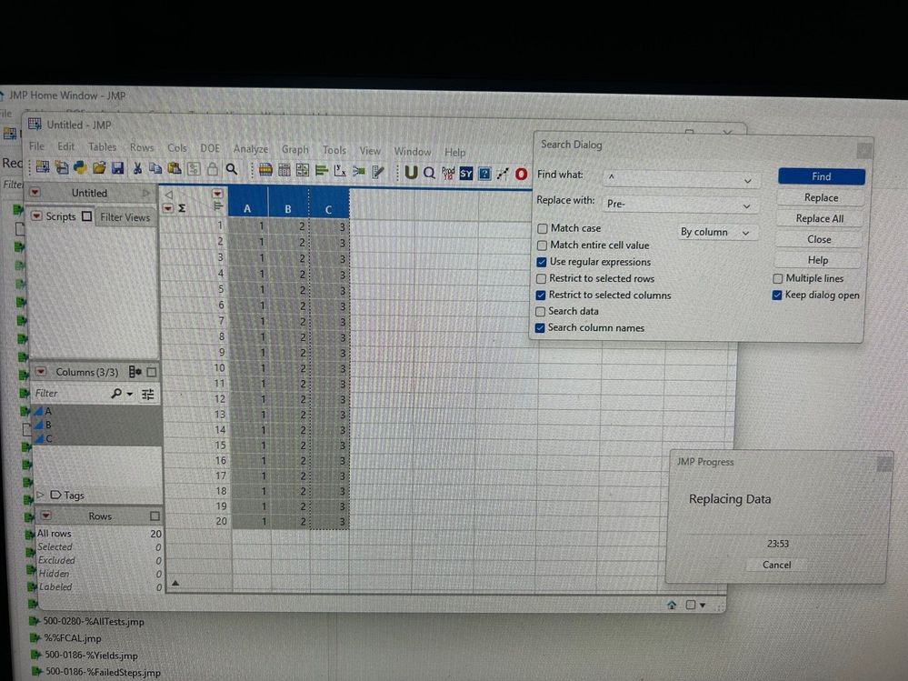Click the colorful data table toolbar icon

[265, 170]
